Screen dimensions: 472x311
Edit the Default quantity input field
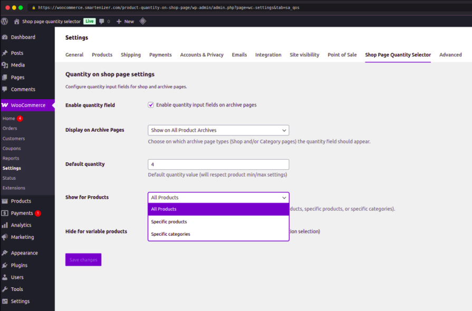coord(218,164)
